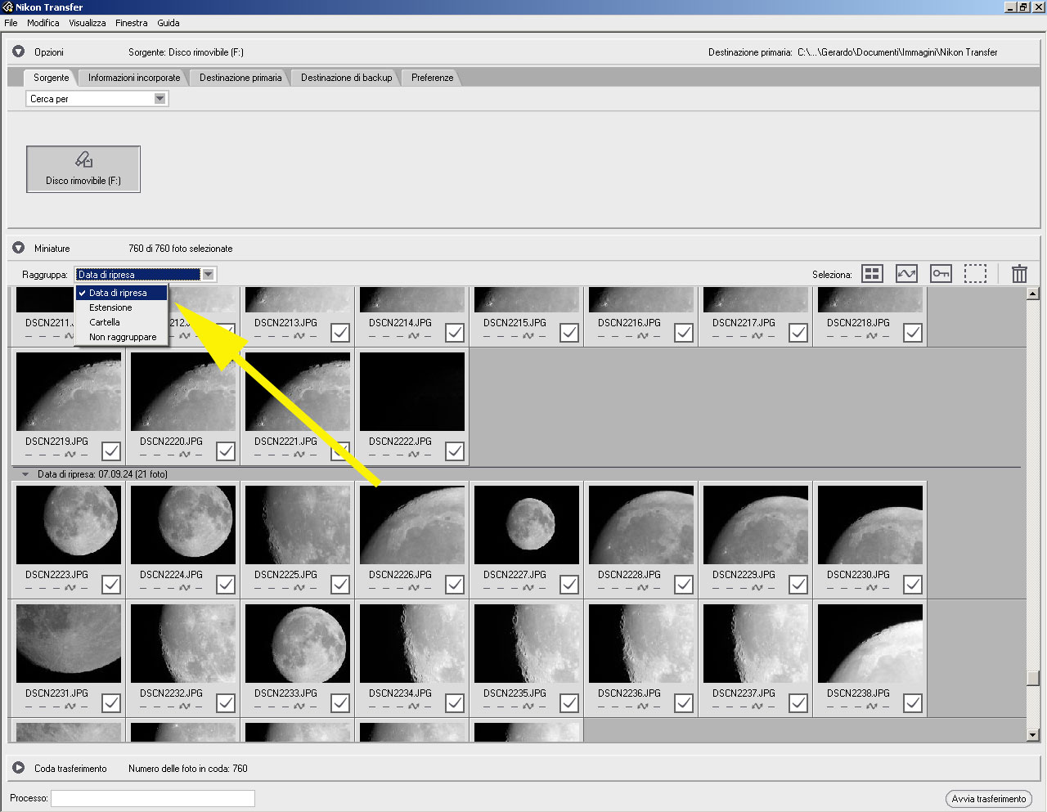Uncheck the DSCN2230.JPG checkbox
The image size is (1047, 812).
coord(913,585)
